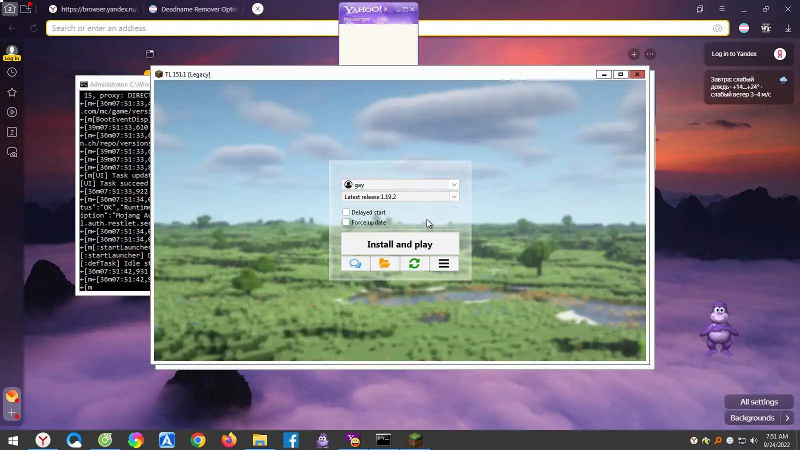Open the account dropdown showing gay
The image size is (800, 450).
click(x=400, y=184)
